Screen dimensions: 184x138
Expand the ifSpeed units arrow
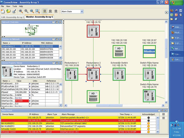pyautogui.click(x=30, y=92)
